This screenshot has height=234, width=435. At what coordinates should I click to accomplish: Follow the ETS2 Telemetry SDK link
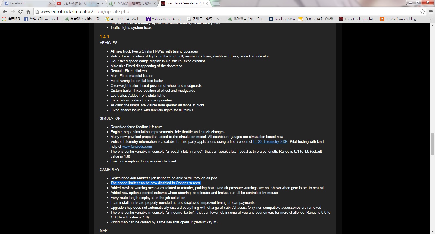pos(271,142)
